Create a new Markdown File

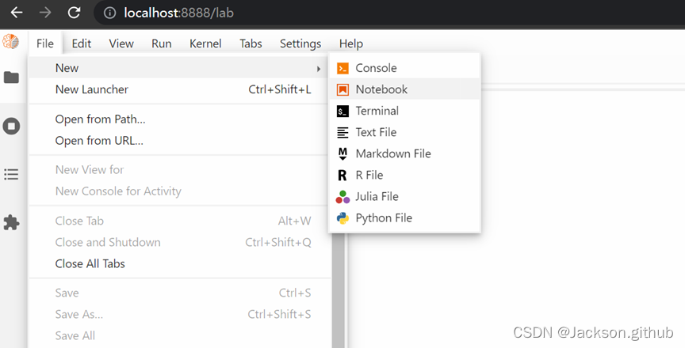coord(392,153)
